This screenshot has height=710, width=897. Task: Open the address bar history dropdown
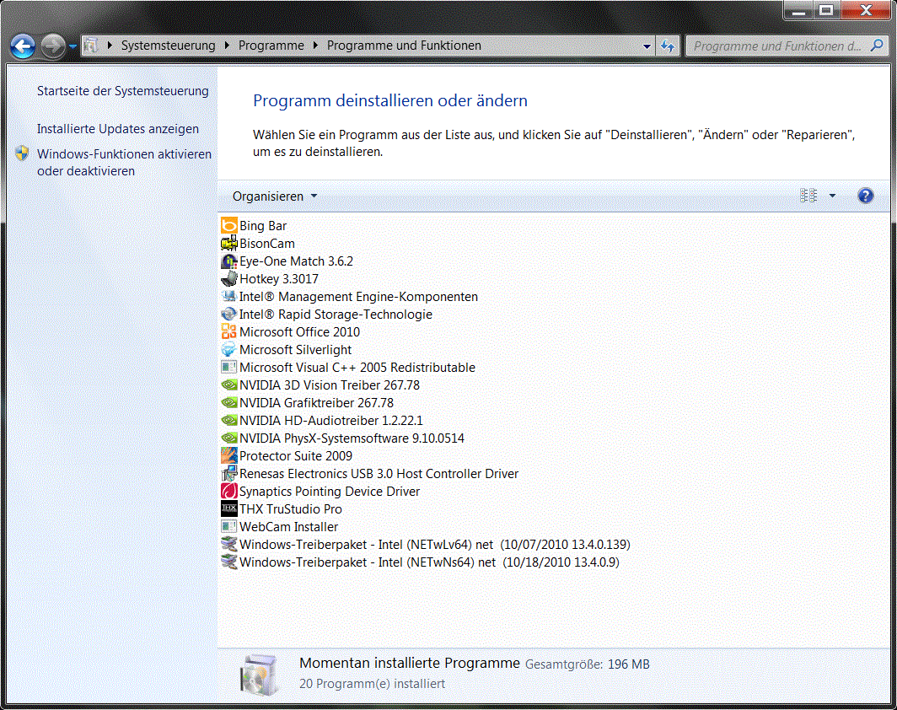click(x=647, y=46)
